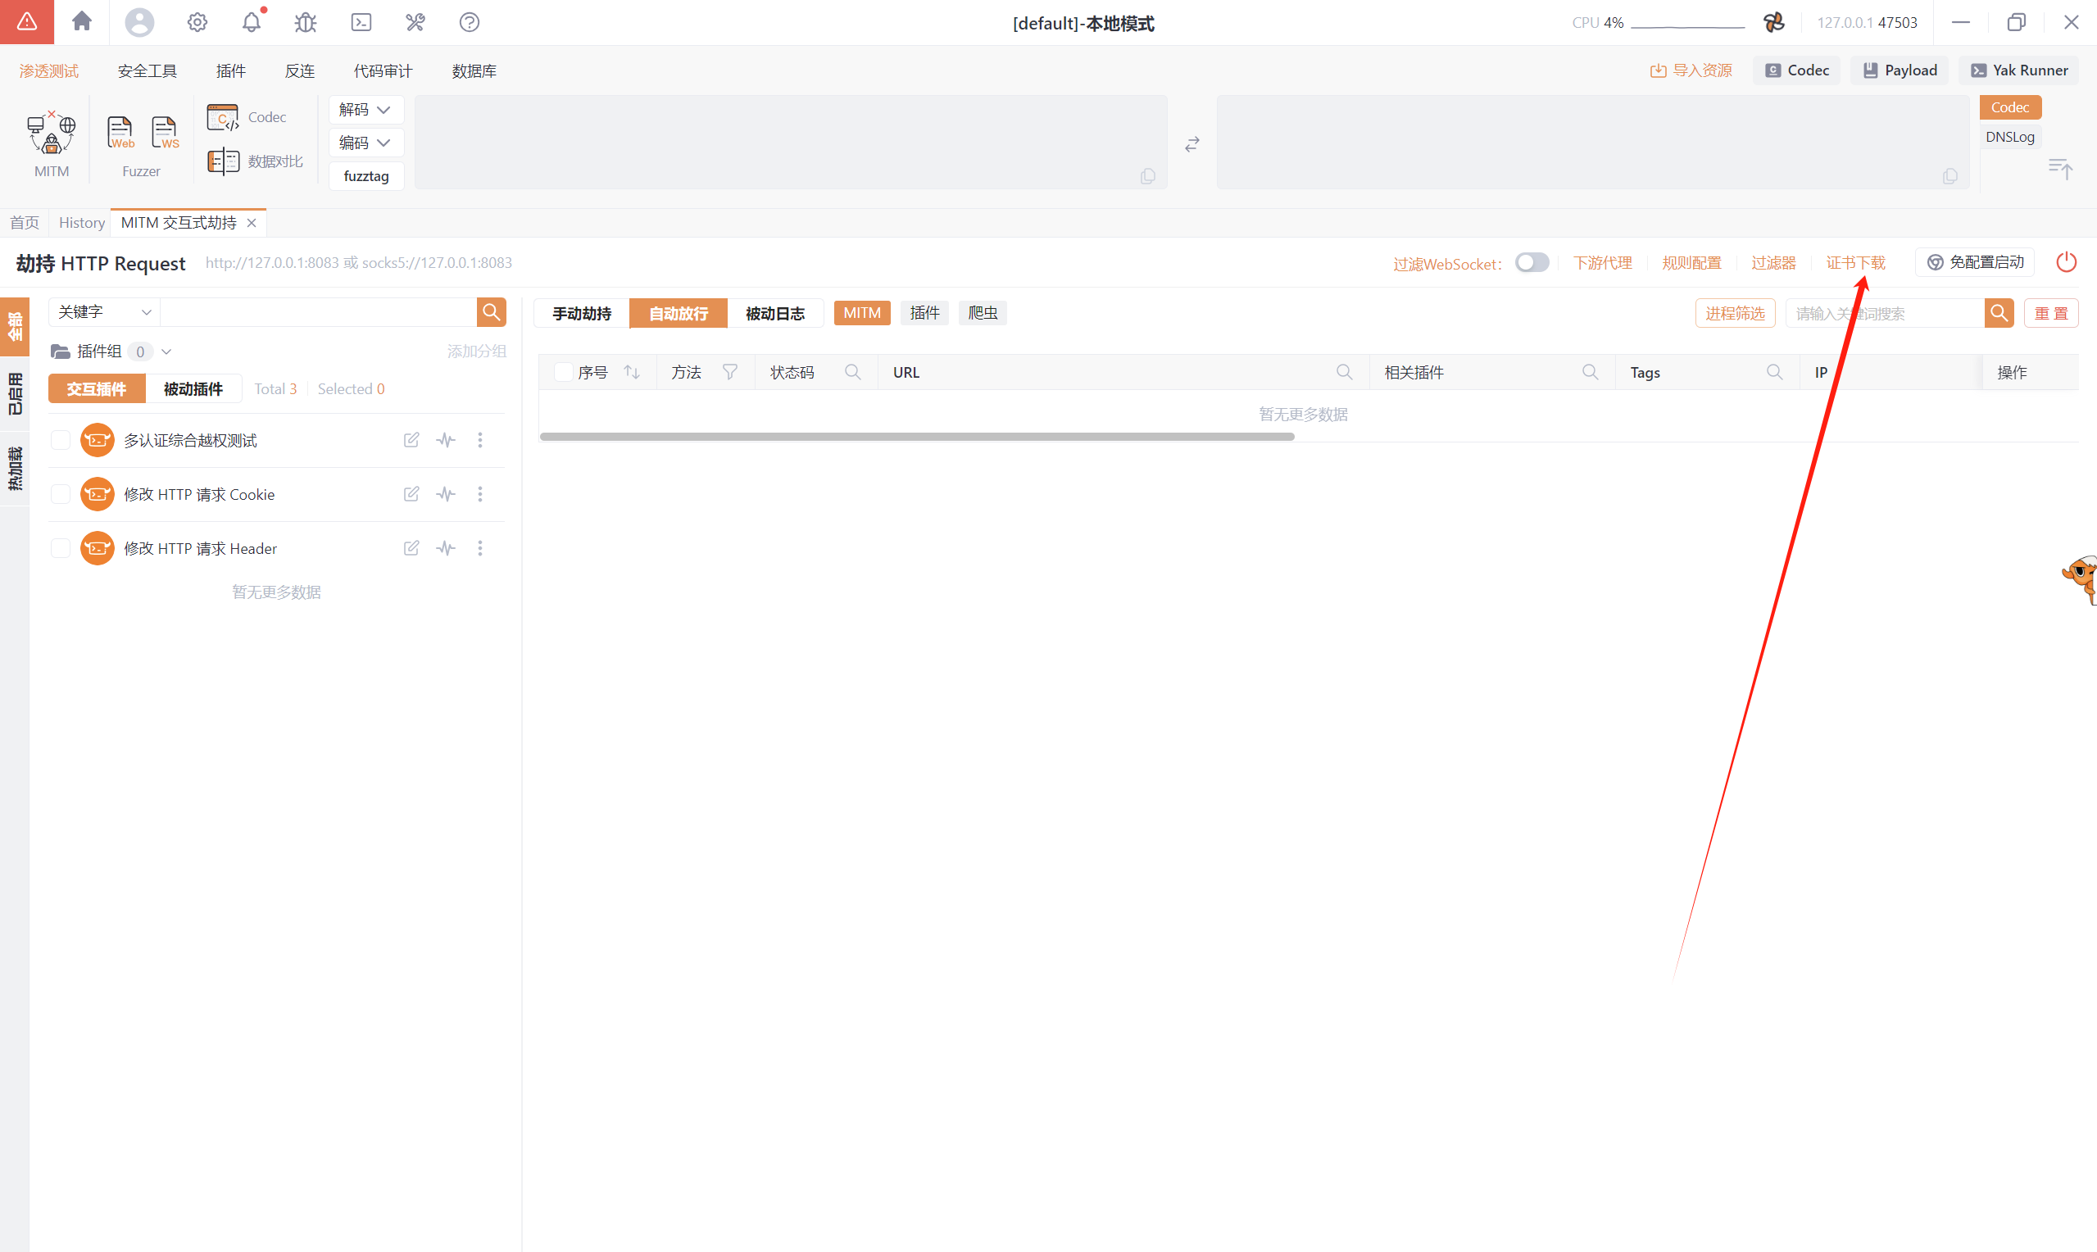Toggle the 过滤WebSocket switch
The width and height of the screenshot is (2097, 1252).
click(1531, 262)
